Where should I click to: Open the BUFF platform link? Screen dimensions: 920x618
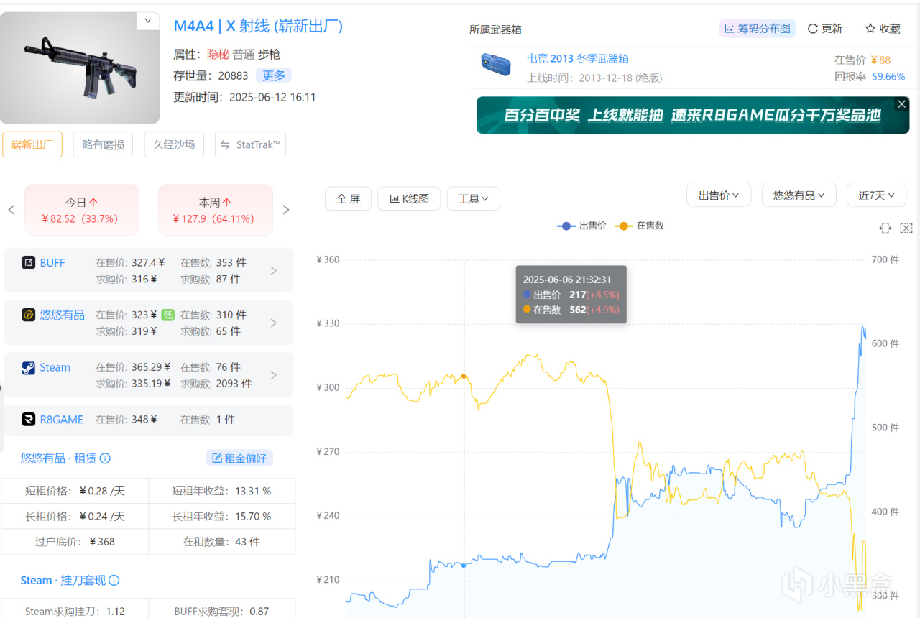click(x=52, y=263)
